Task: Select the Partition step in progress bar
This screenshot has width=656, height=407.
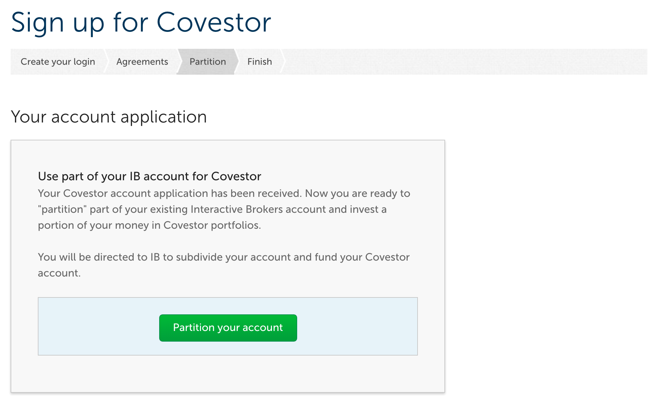Action: (x=208, y=62)
